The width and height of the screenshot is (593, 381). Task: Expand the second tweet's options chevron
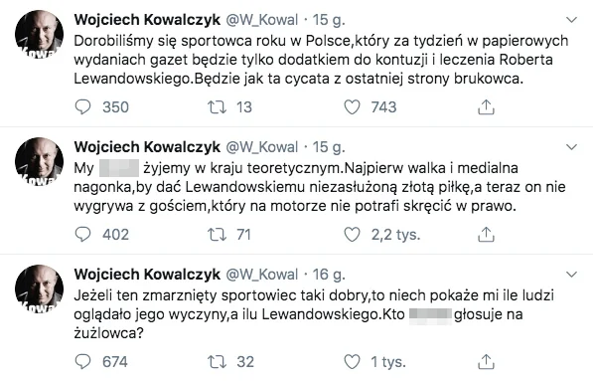[x=571, y=147]
